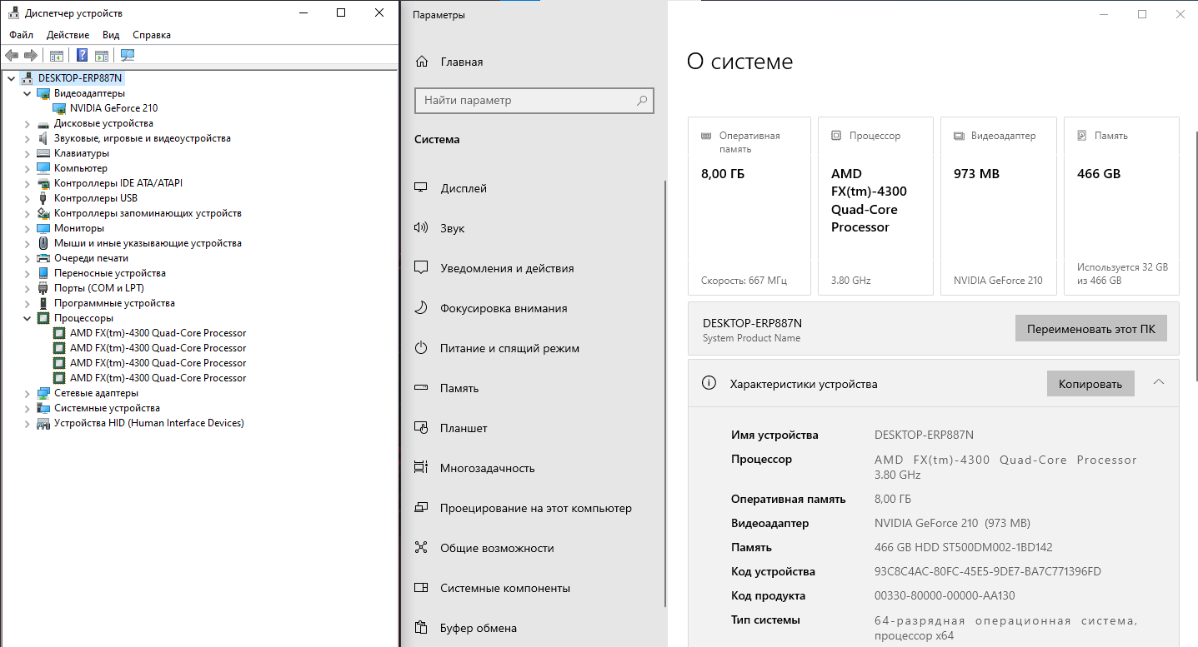This screenshot has width=1198, height=647.
Task: Click the Звуковые, игровые и видеоустройства speaker icon
Action: pos(43,138)
